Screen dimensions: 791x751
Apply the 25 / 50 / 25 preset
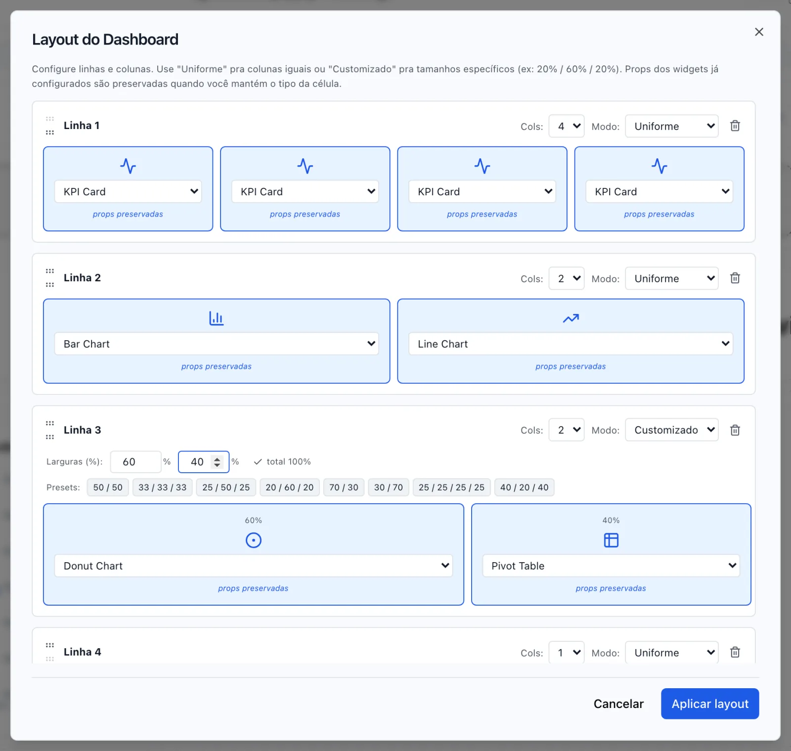(226, 487)
